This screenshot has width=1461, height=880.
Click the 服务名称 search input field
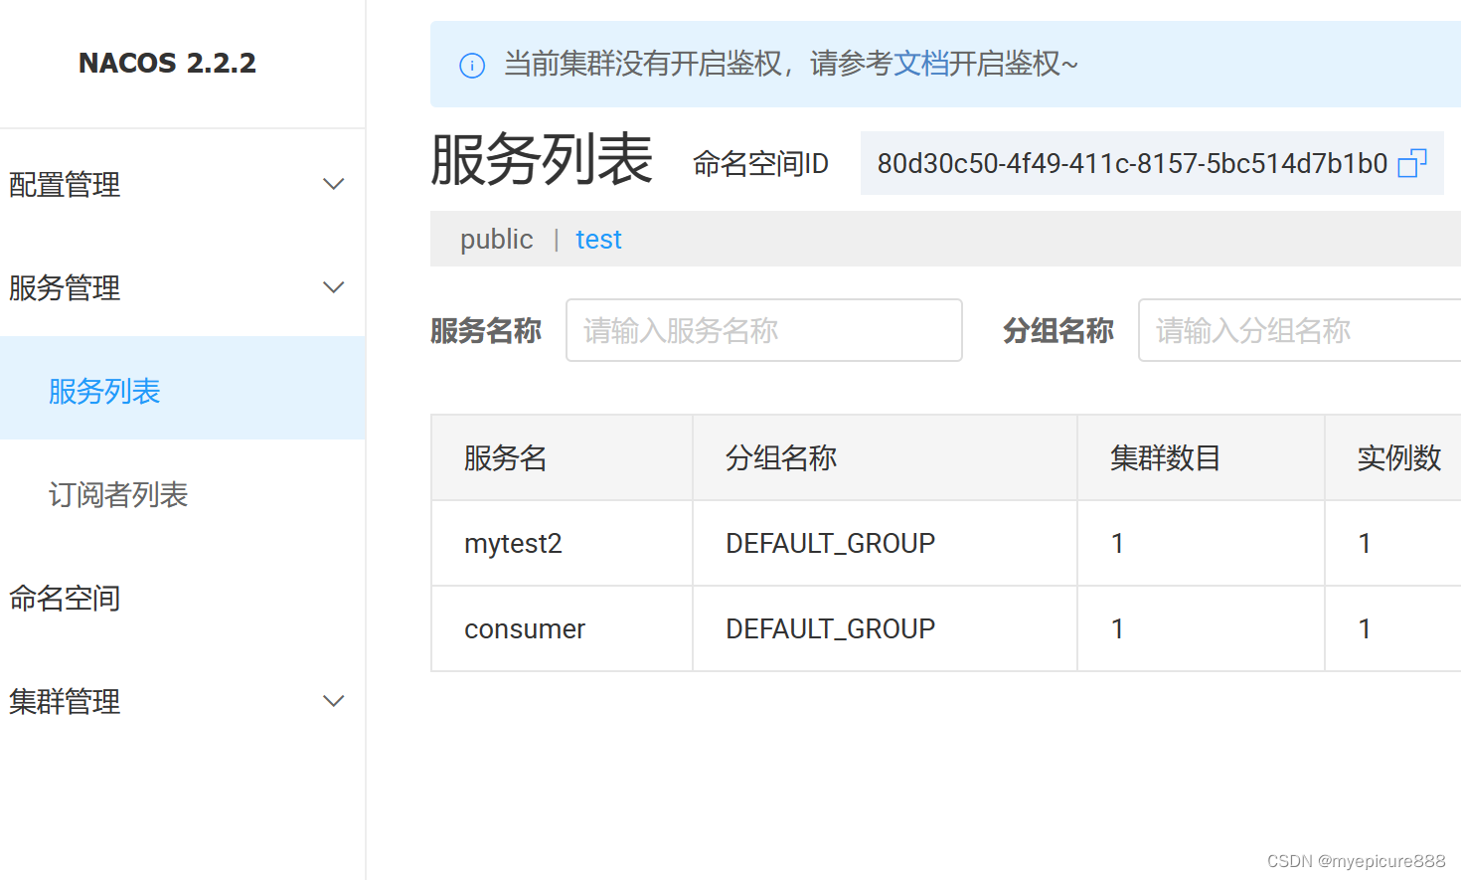pyautogui.click(x=763, y=330)
